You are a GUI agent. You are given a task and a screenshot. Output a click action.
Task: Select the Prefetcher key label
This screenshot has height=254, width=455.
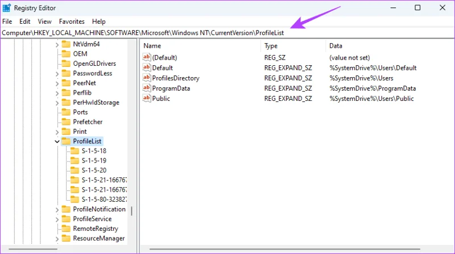coord(88,121)
